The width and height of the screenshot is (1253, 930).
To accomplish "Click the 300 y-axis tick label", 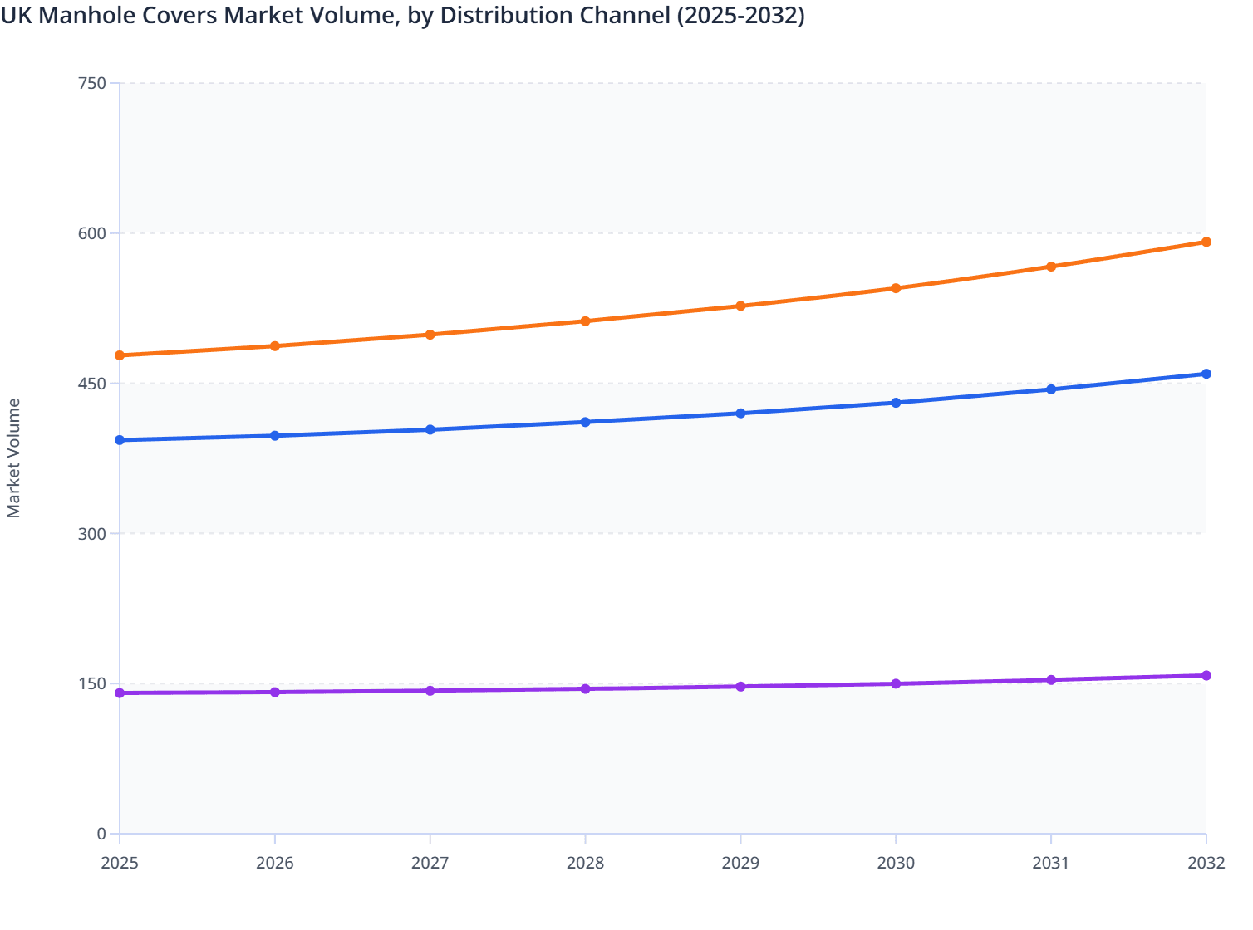I will tap(91, 534).
